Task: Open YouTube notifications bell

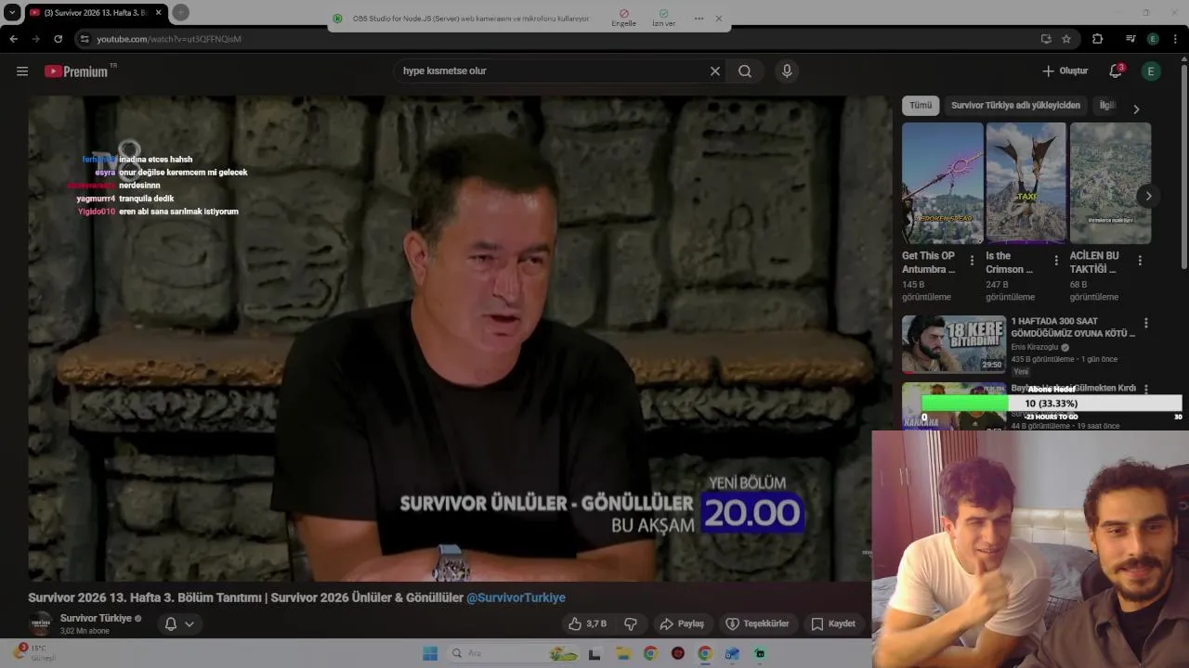Action: click(x=1116, y=71)
